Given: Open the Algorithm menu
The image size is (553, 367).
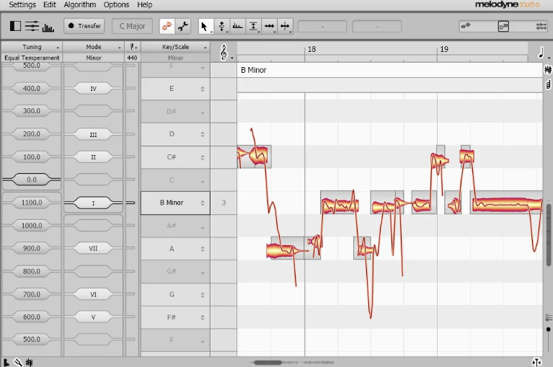Looking at the screenshot, I should click(80, 4).
